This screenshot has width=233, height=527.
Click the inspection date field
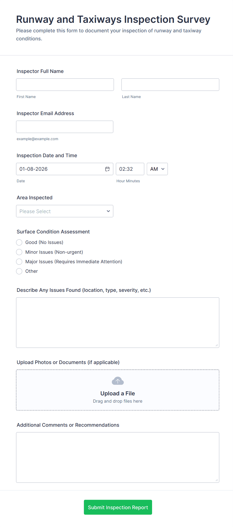[x=60, y=169]
